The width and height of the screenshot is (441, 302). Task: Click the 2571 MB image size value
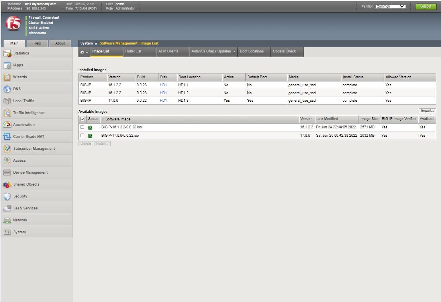(367, 127)
